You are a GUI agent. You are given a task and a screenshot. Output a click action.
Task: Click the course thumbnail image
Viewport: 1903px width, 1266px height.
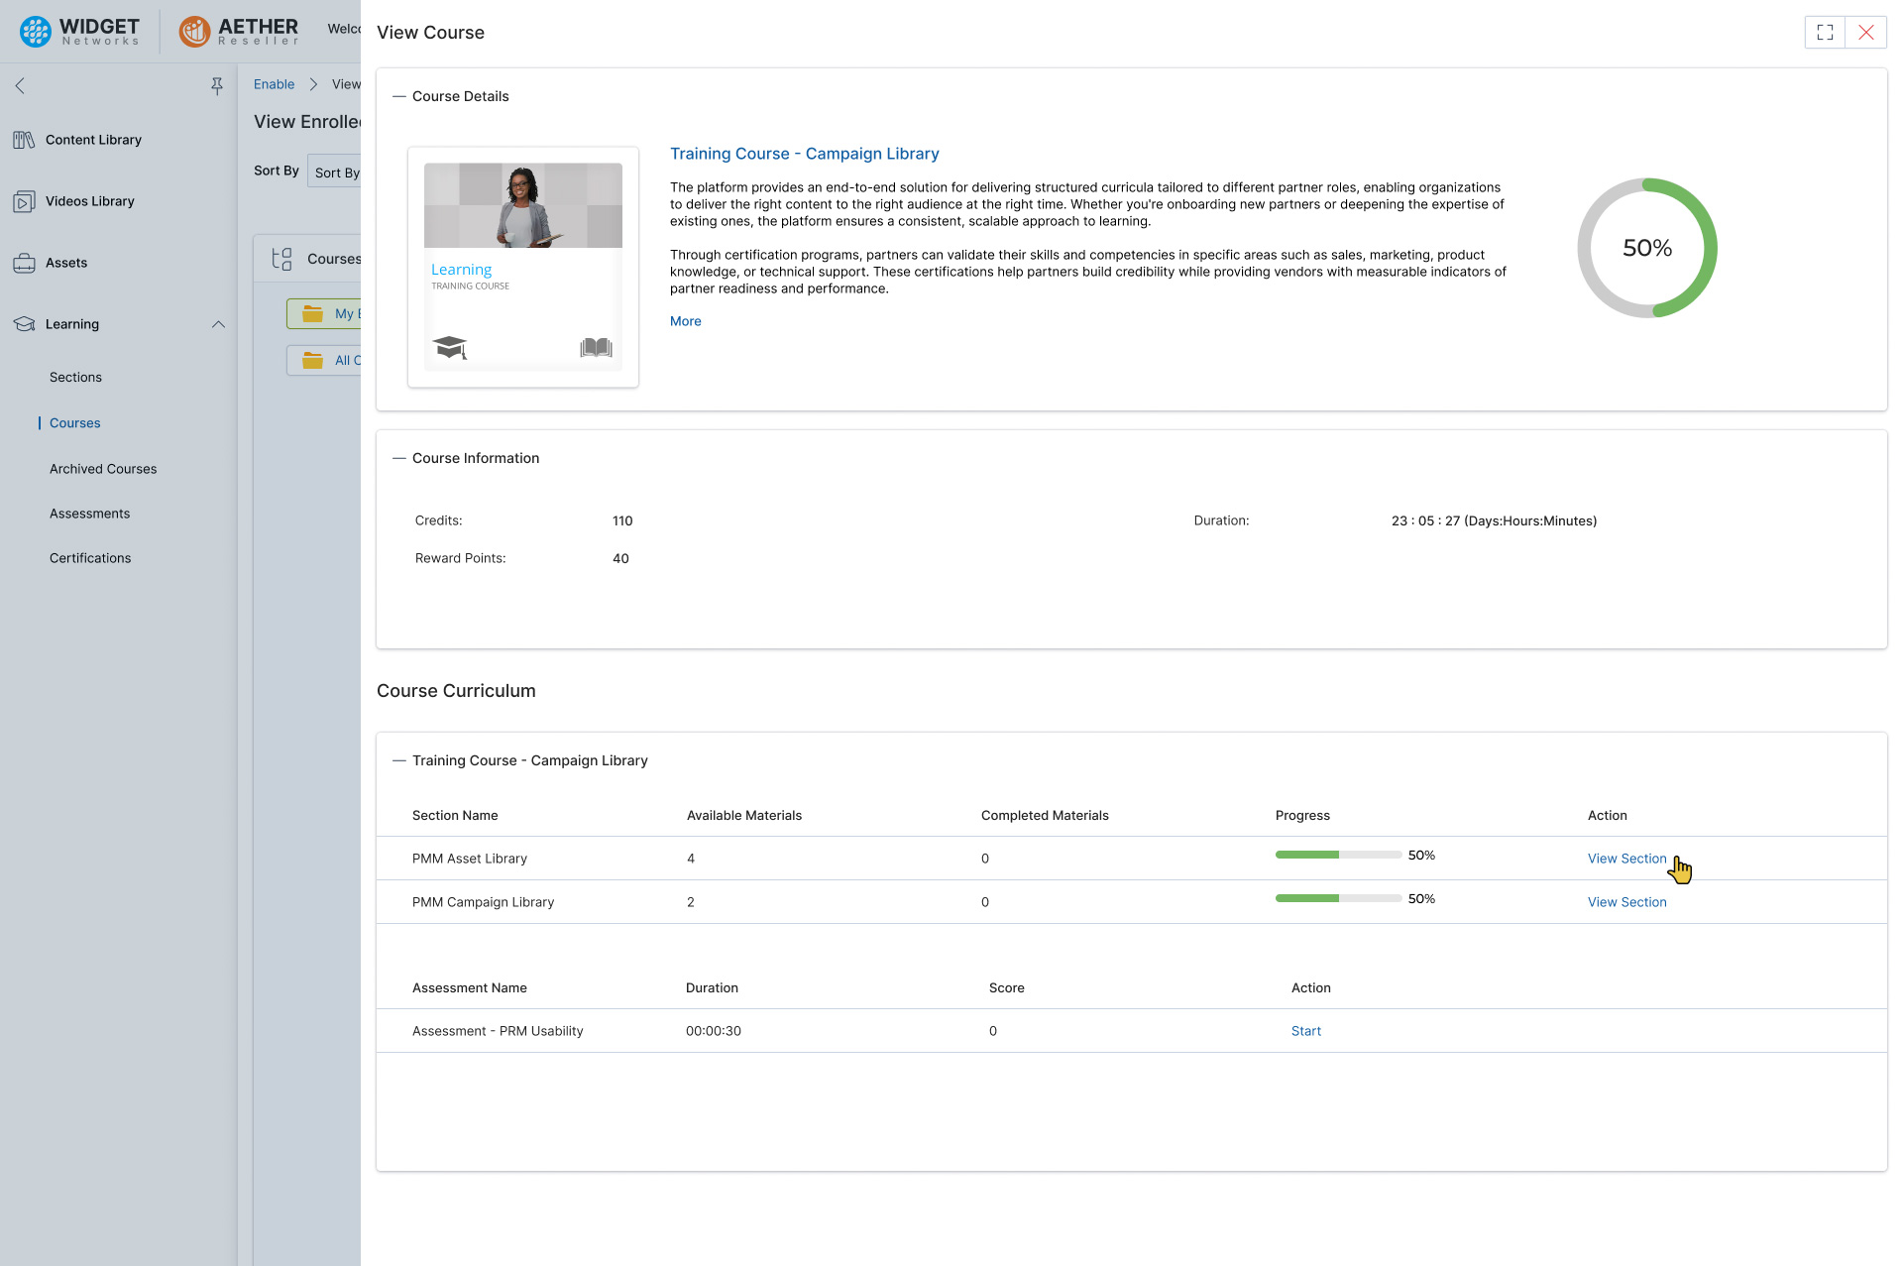(522, 205)
